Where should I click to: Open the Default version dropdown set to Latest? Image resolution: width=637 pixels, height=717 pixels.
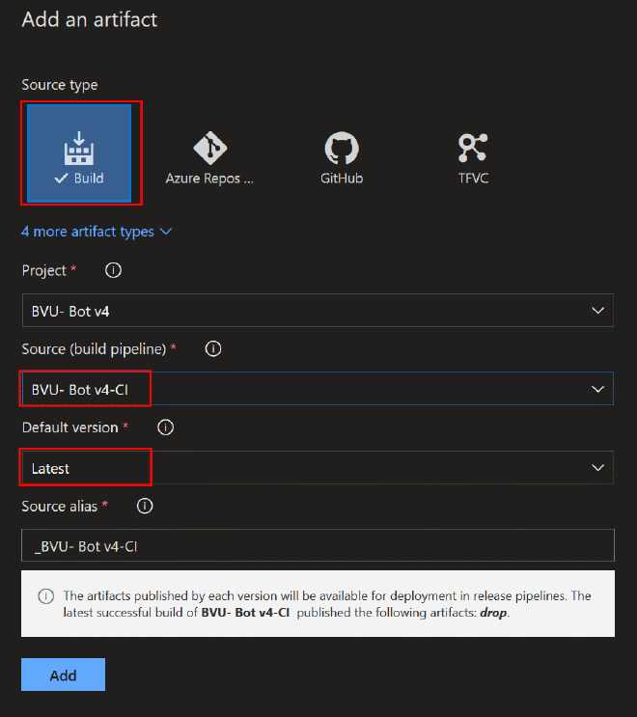tap(318, 468)
